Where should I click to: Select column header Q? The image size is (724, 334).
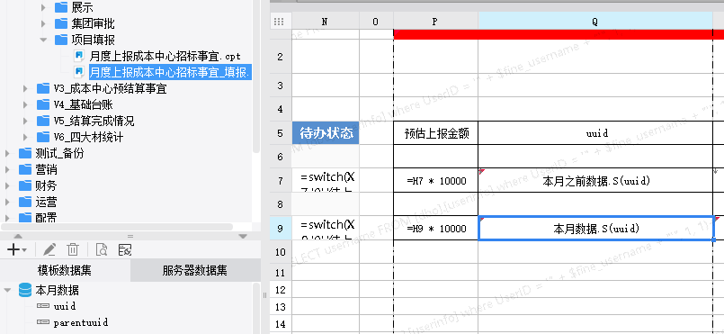(x=595, y=22)
